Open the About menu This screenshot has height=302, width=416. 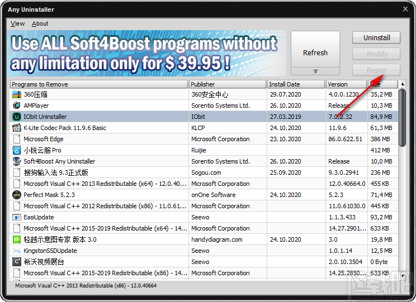[x=40, y=23]
